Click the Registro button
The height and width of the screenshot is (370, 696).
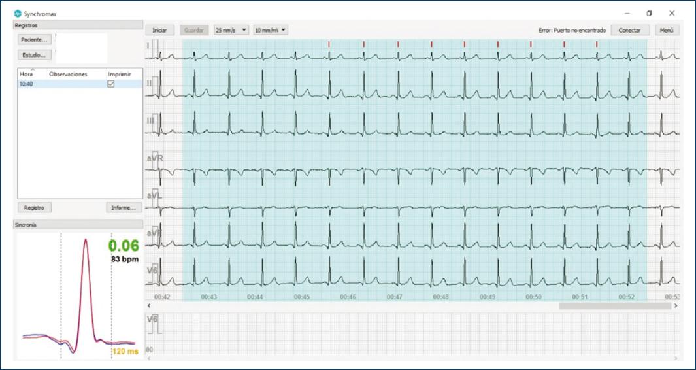34,208
